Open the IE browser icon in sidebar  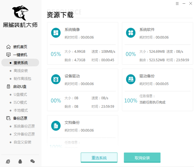tap(8, 161)
